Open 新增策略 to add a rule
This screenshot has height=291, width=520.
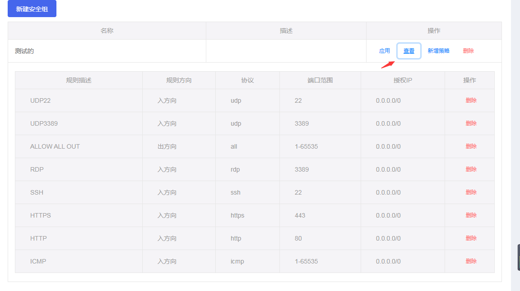[438, 51]
